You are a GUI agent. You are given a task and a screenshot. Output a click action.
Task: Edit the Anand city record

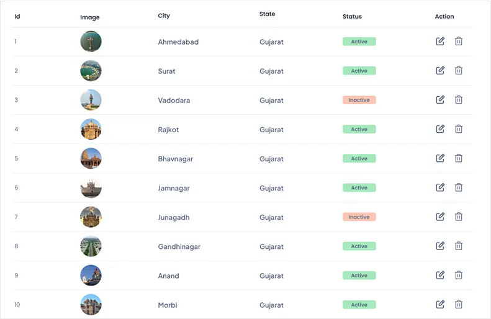(x=440, y=275)
